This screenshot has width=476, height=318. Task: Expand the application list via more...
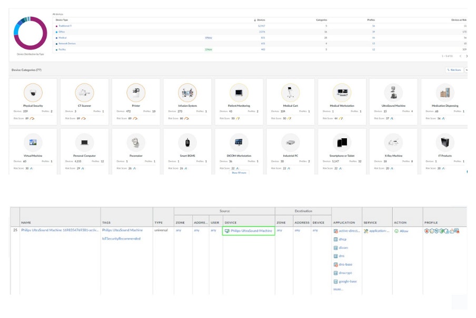[338, 289]
